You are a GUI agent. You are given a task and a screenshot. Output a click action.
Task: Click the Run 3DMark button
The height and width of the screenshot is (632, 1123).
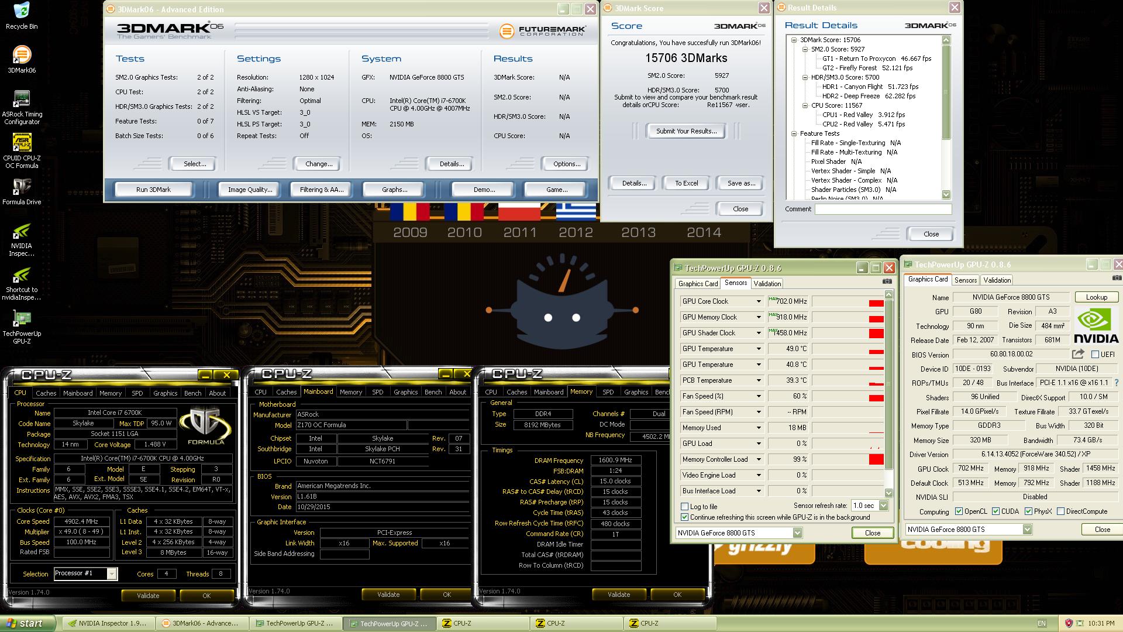(153, 190)
